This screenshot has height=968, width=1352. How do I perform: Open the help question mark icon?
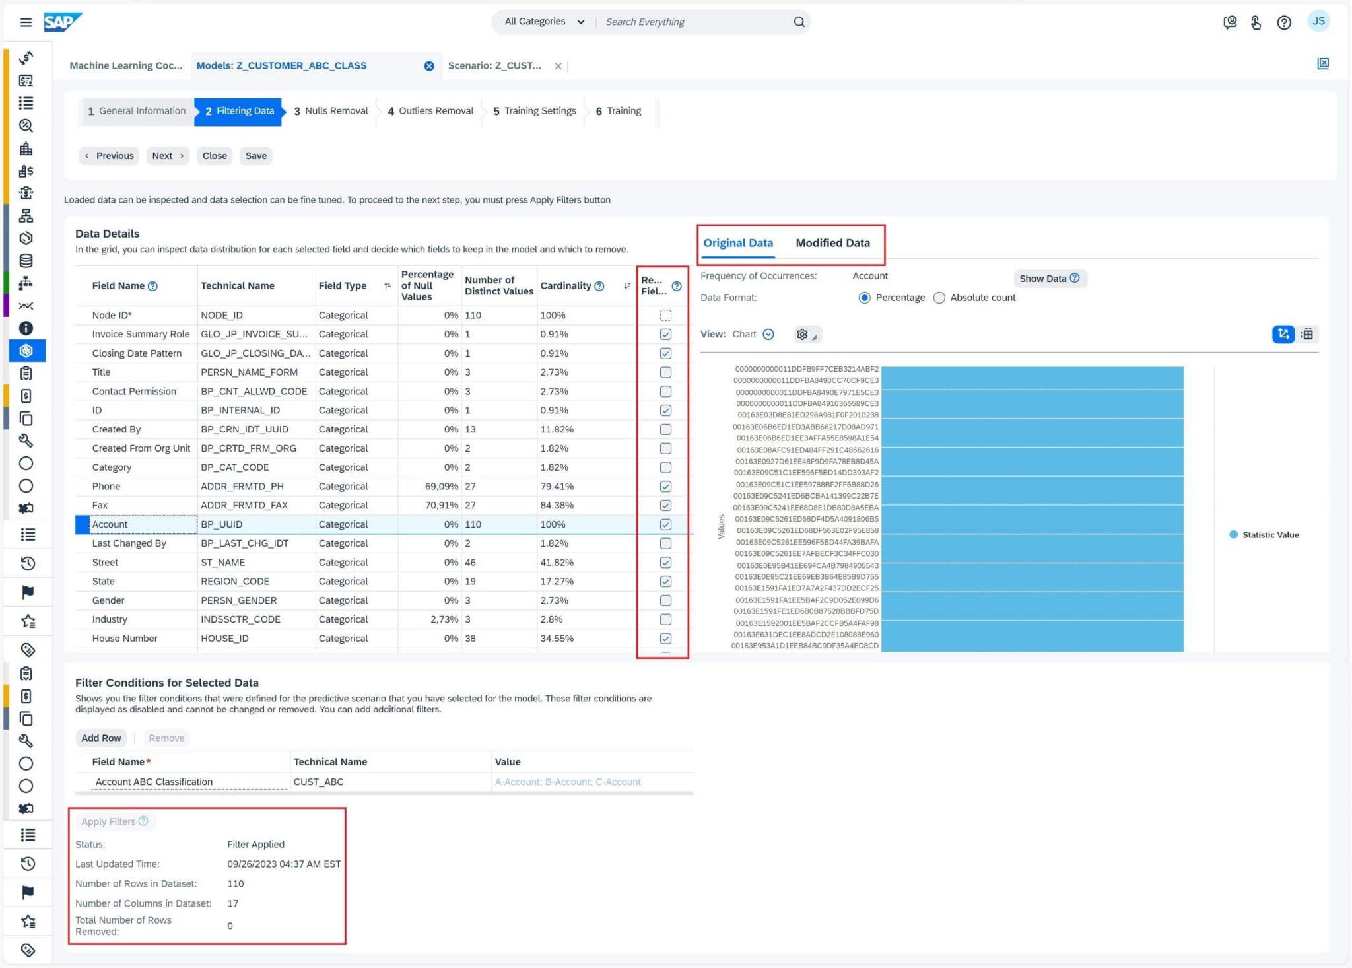pyautogui.click(x=1283, y=22)
